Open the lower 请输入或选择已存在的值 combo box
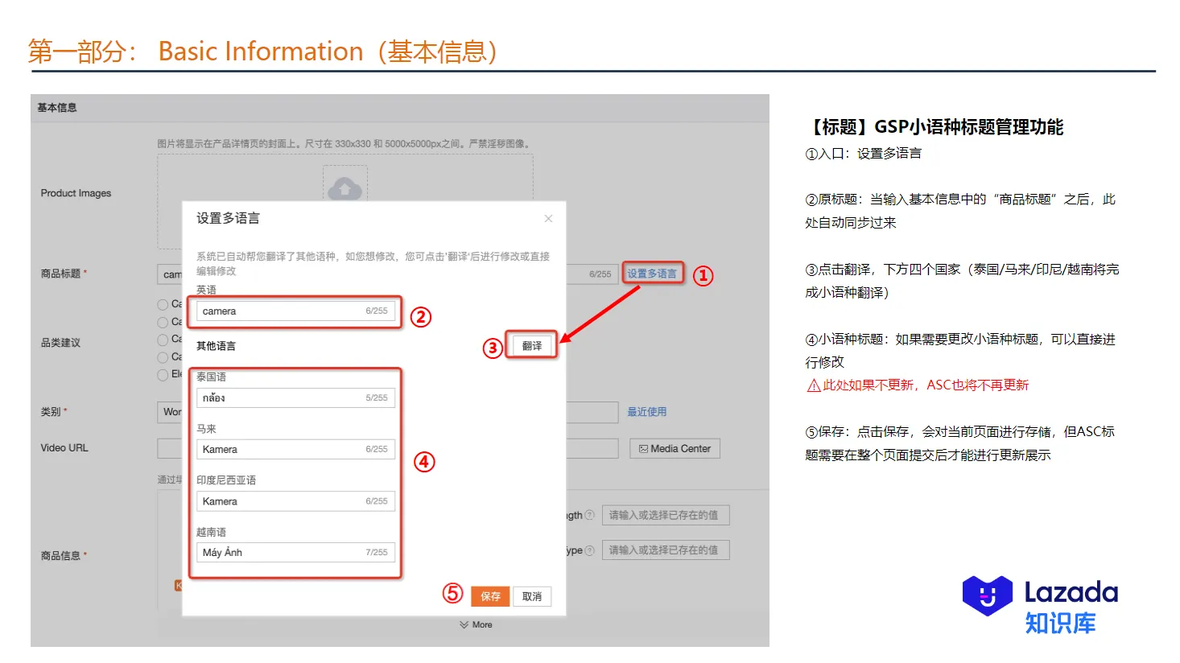 (665, 550)
